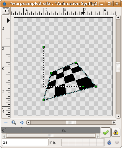The image size is (122, 148).
Task: Click the zoom out minus icon
Action: (6, 123)
